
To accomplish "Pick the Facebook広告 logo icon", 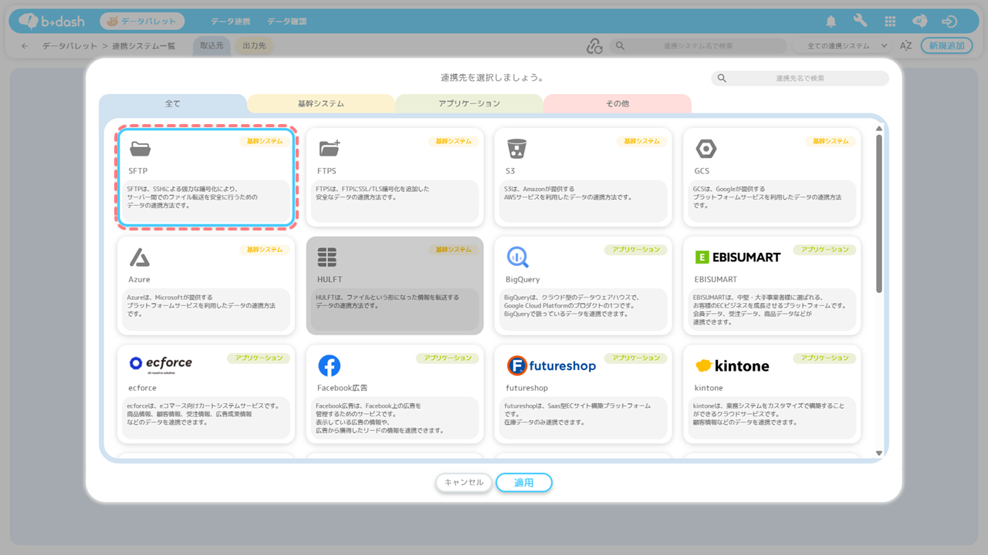I will click(330, 365).
